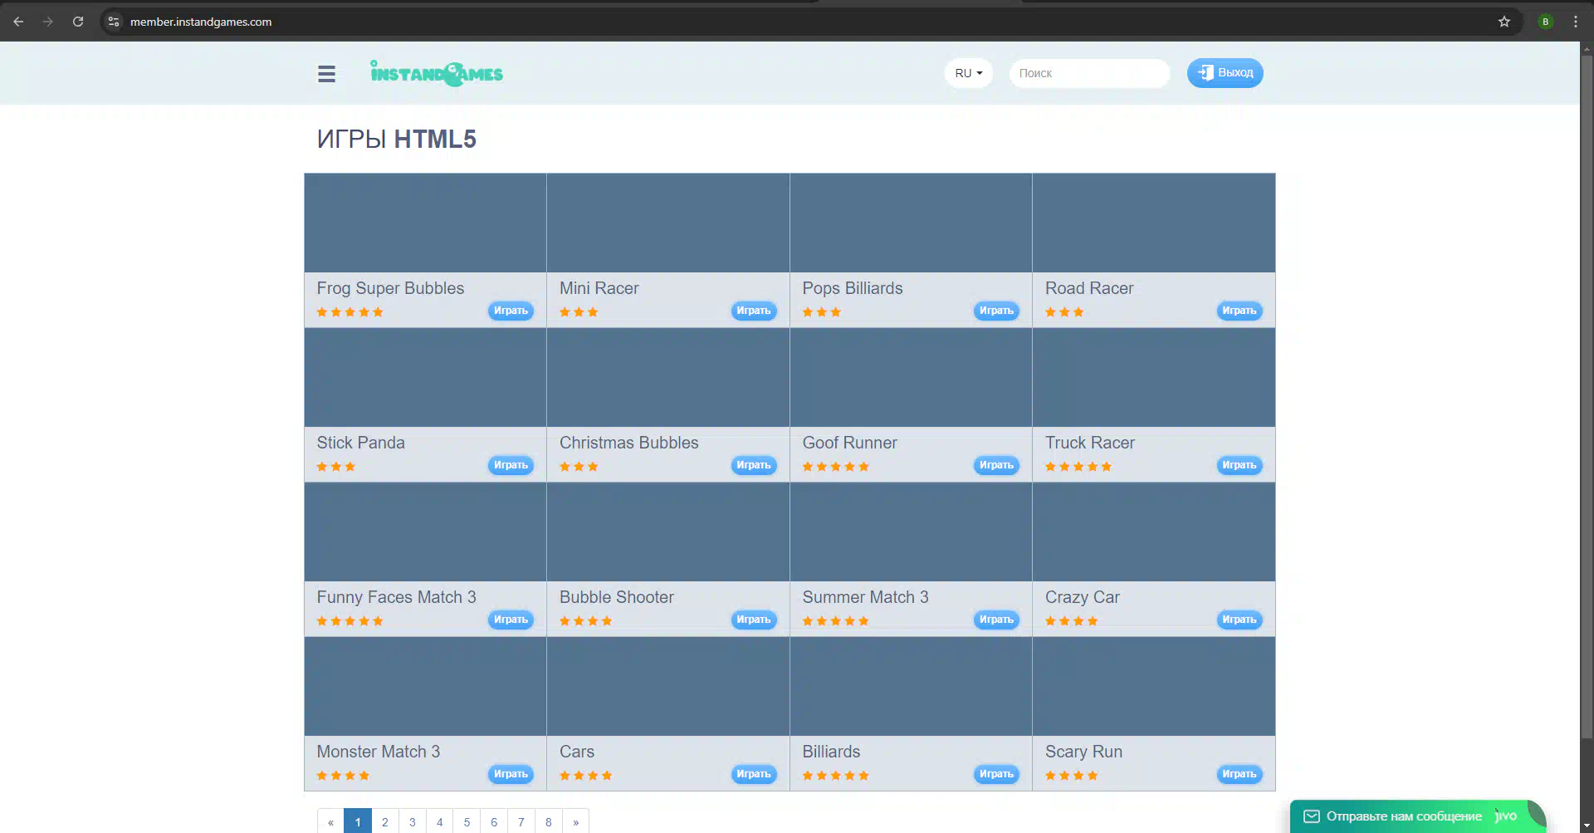Screen dimensions: 1594x833
Task: Click Cars star rating
Action: 585,776
